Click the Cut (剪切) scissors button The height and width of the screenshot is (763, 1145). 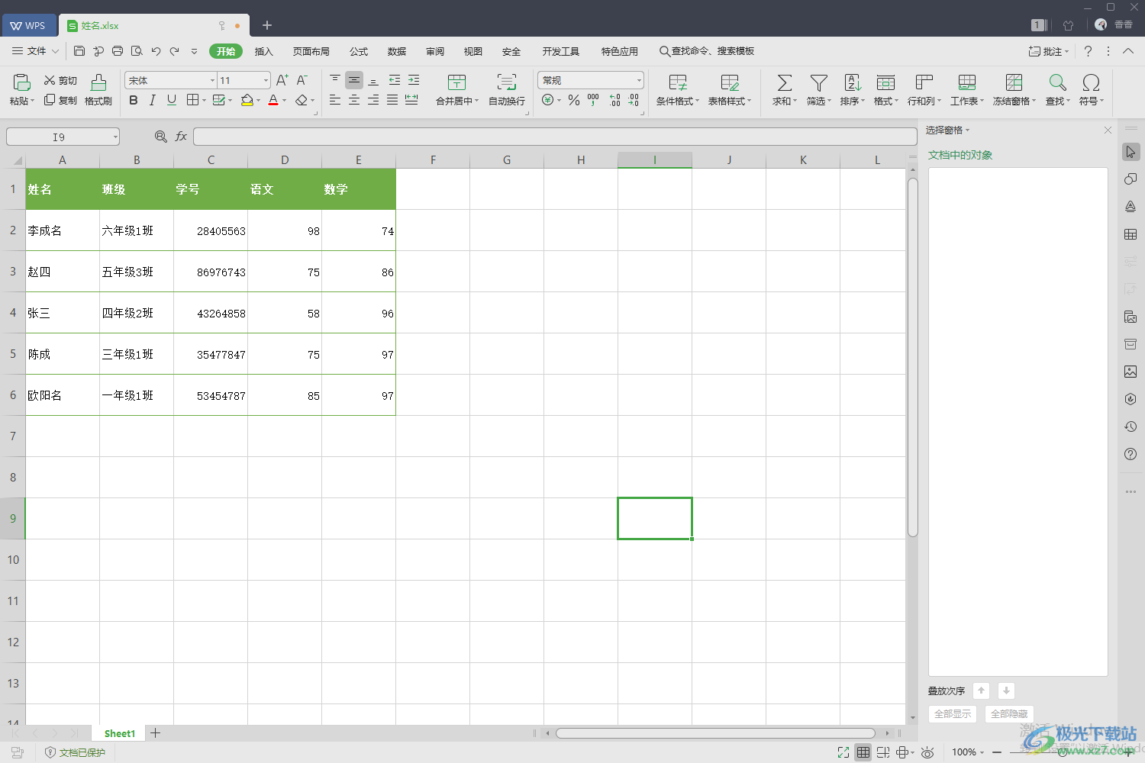(x=60, y=80)
